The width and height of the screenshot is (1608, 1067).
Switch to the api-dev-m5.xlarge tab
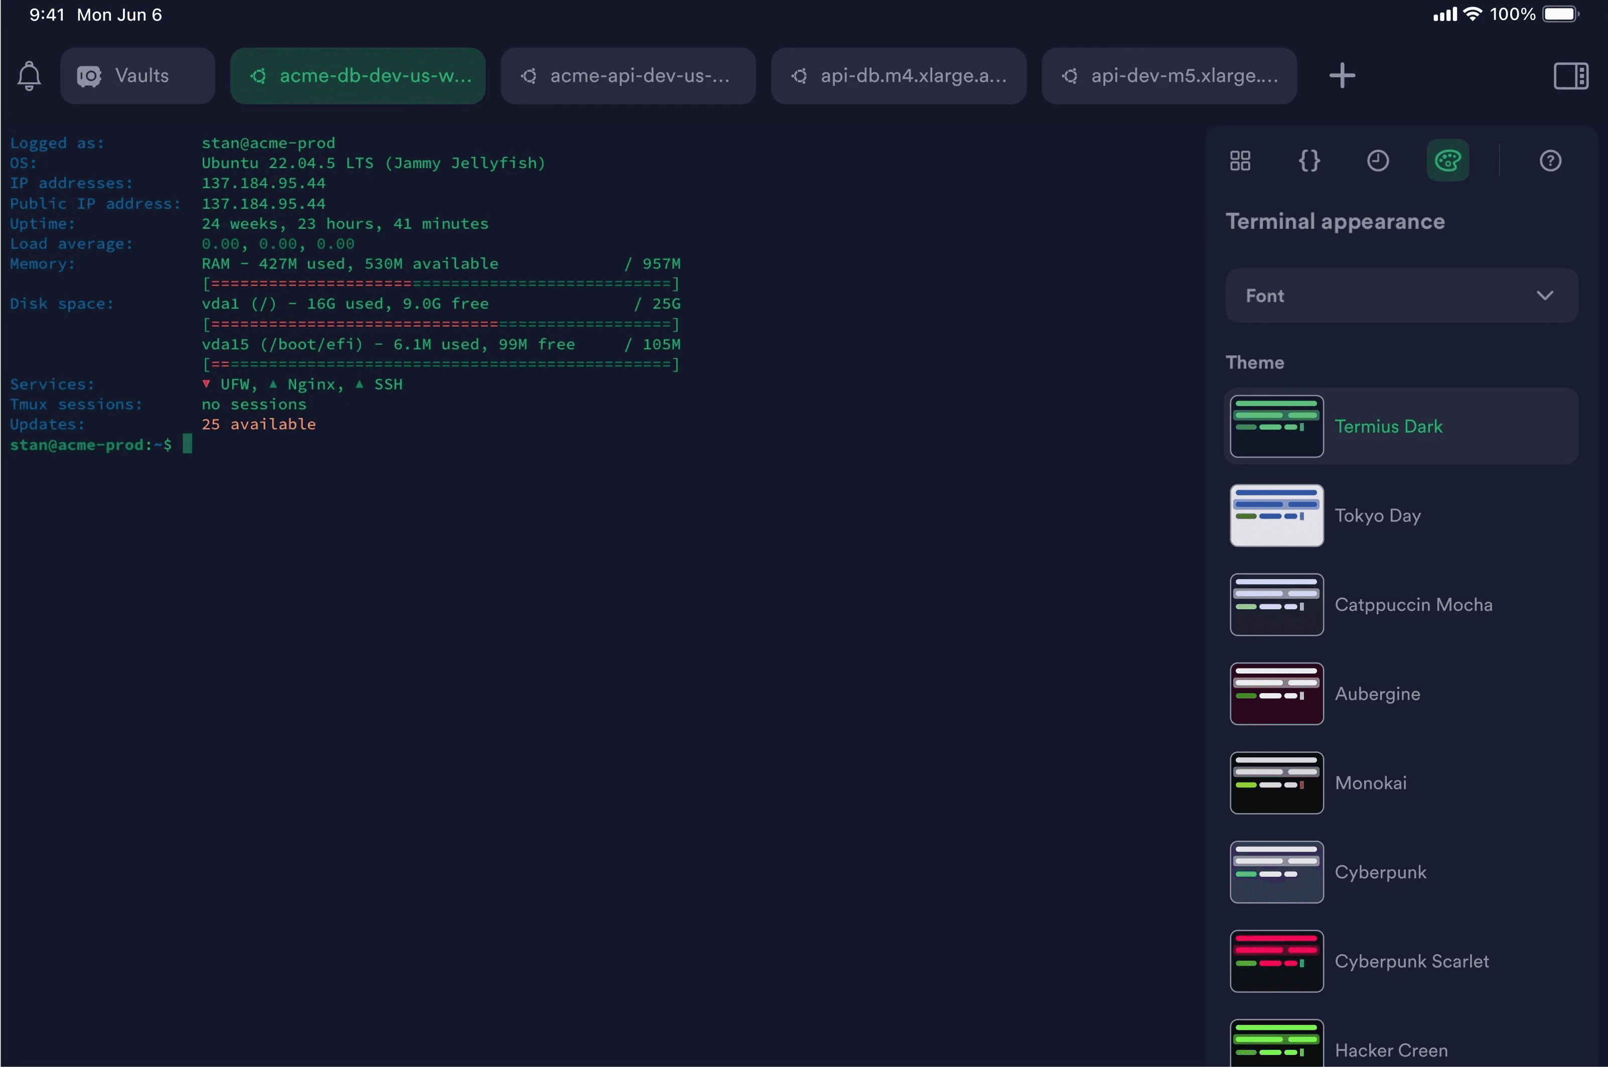click(1170, 76)
